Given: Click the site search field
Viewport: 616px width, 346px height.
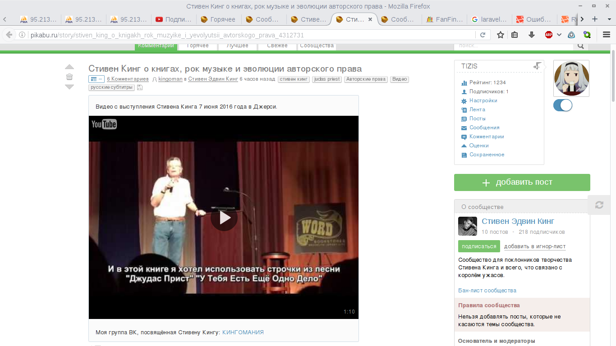Looking at the screenshot, I should (x=513, y=46).
